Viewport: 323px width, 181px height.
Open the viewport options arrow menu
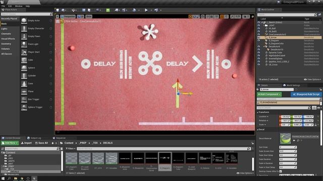pyautogui.click(x=57, y=17)
